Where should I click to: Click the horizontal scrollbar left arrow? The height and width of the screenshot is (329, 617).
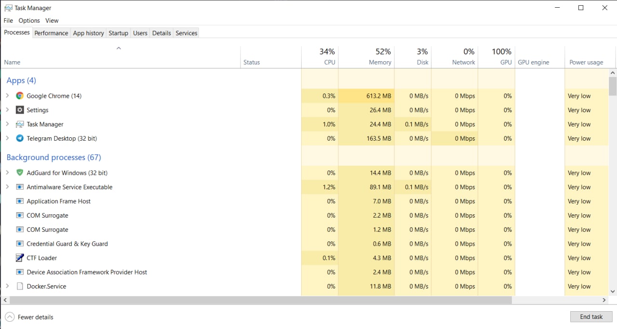pos(5,300)
